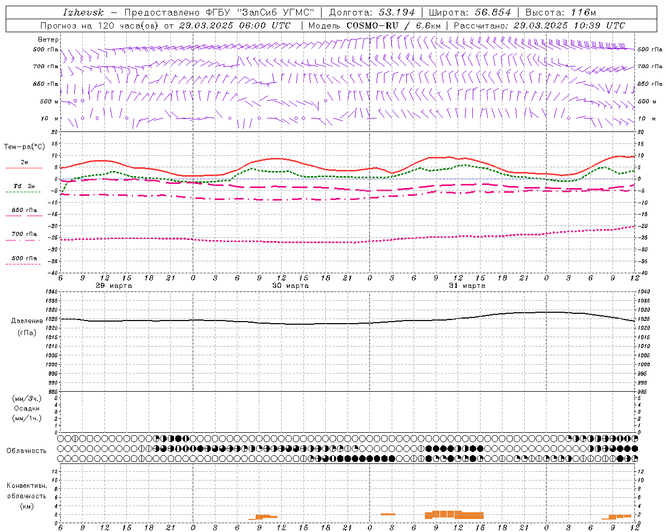This screenshot has width=665, height=532.
Task: Select forecast start time 29.03.2025 06:00 UTC
Action: point(235,25)
